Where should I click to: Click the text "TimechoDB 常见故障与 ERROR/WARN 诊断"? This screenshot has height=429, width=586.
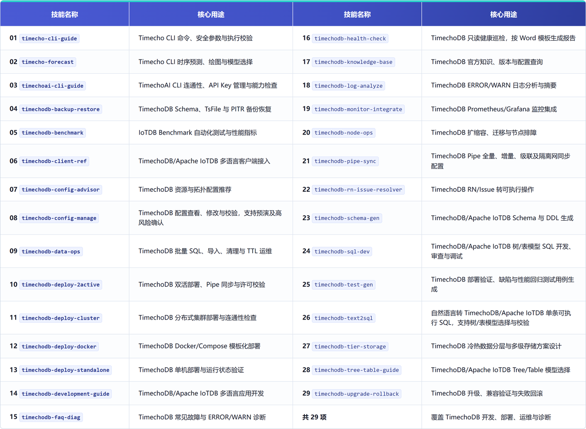[202, 417]
